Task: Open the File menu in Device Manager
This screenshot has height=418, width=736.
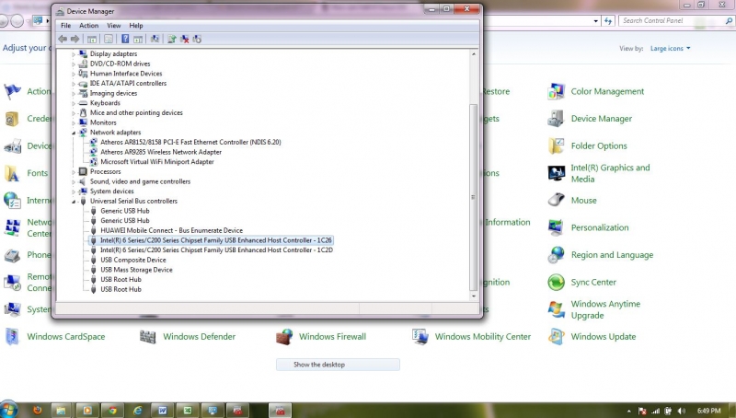Action: coord(65,26)
